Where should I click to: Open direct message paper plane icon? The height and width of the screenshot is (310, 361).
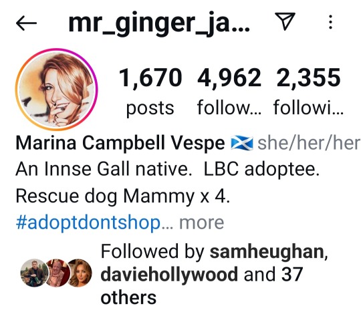coord(285,21)
